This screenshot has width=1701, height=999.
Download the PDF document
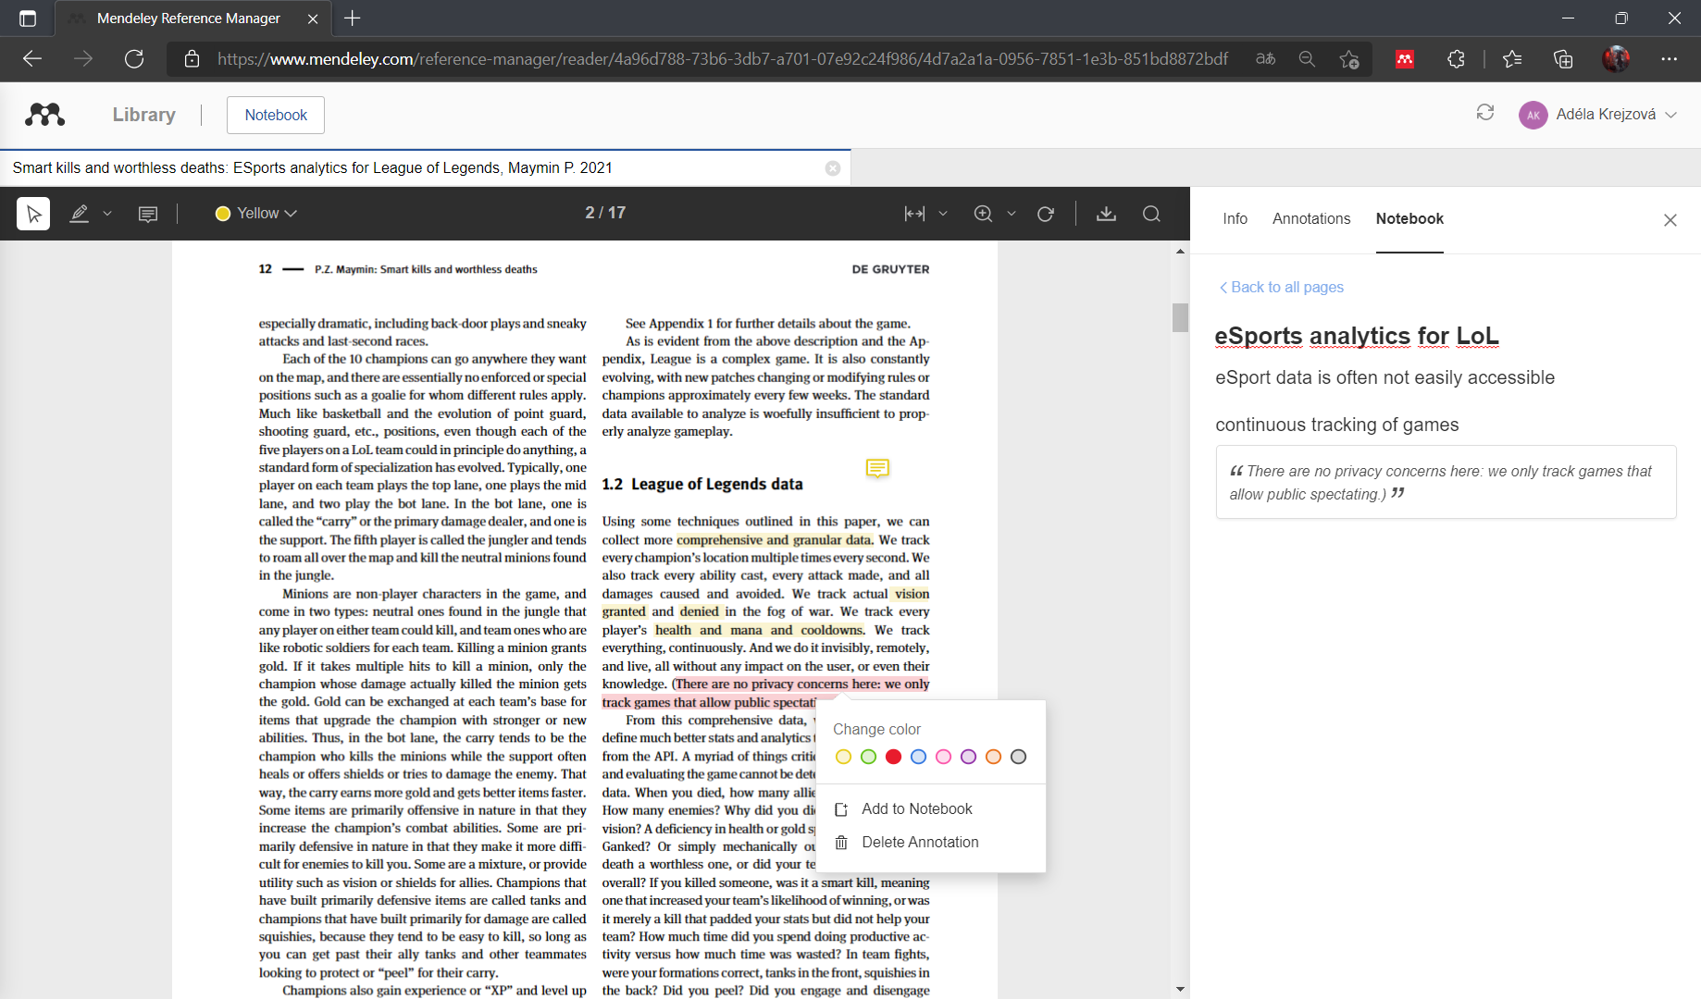[1106, 214]
